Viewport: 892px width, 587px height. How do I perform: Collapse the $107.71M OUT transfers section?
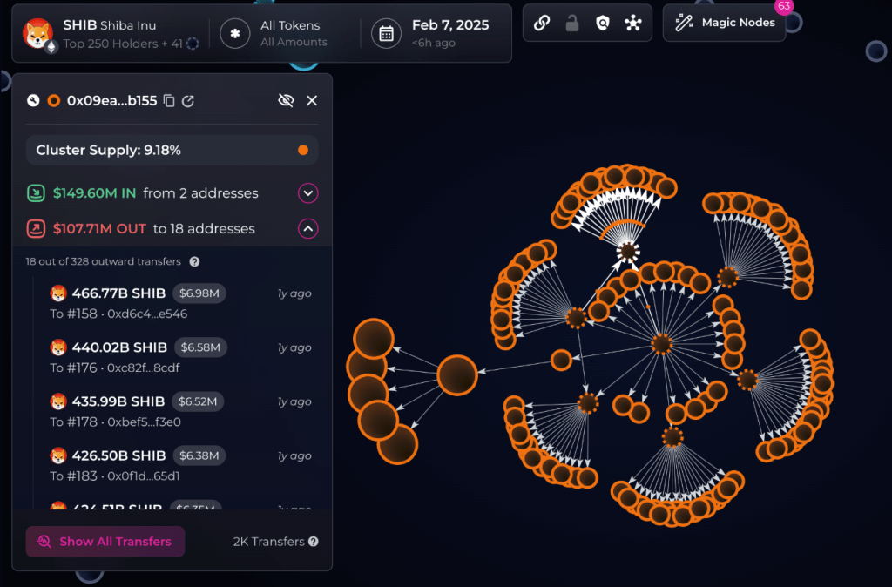click(x=307, y=228)
